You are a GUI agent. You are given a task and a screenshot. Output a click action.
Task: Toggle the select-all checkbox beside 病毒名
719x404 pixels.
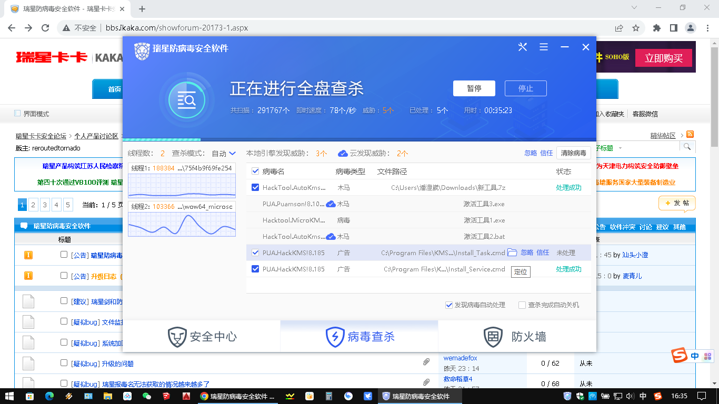(x=255, y=171)
